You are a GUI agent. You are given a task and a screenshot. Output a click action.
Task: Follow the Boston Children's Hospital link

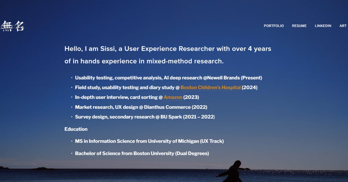[x=211, y=87]
